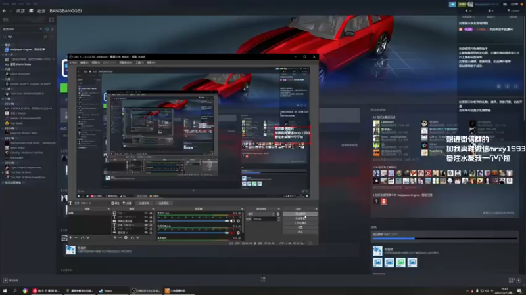This screenshot has height=295, width=526.
Task: Switch library to grid view icon
Action: [x=52, y=20]
